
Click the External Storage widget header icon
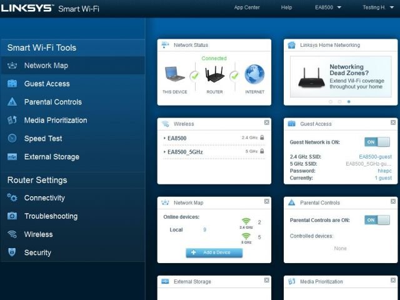coord(165,281)
